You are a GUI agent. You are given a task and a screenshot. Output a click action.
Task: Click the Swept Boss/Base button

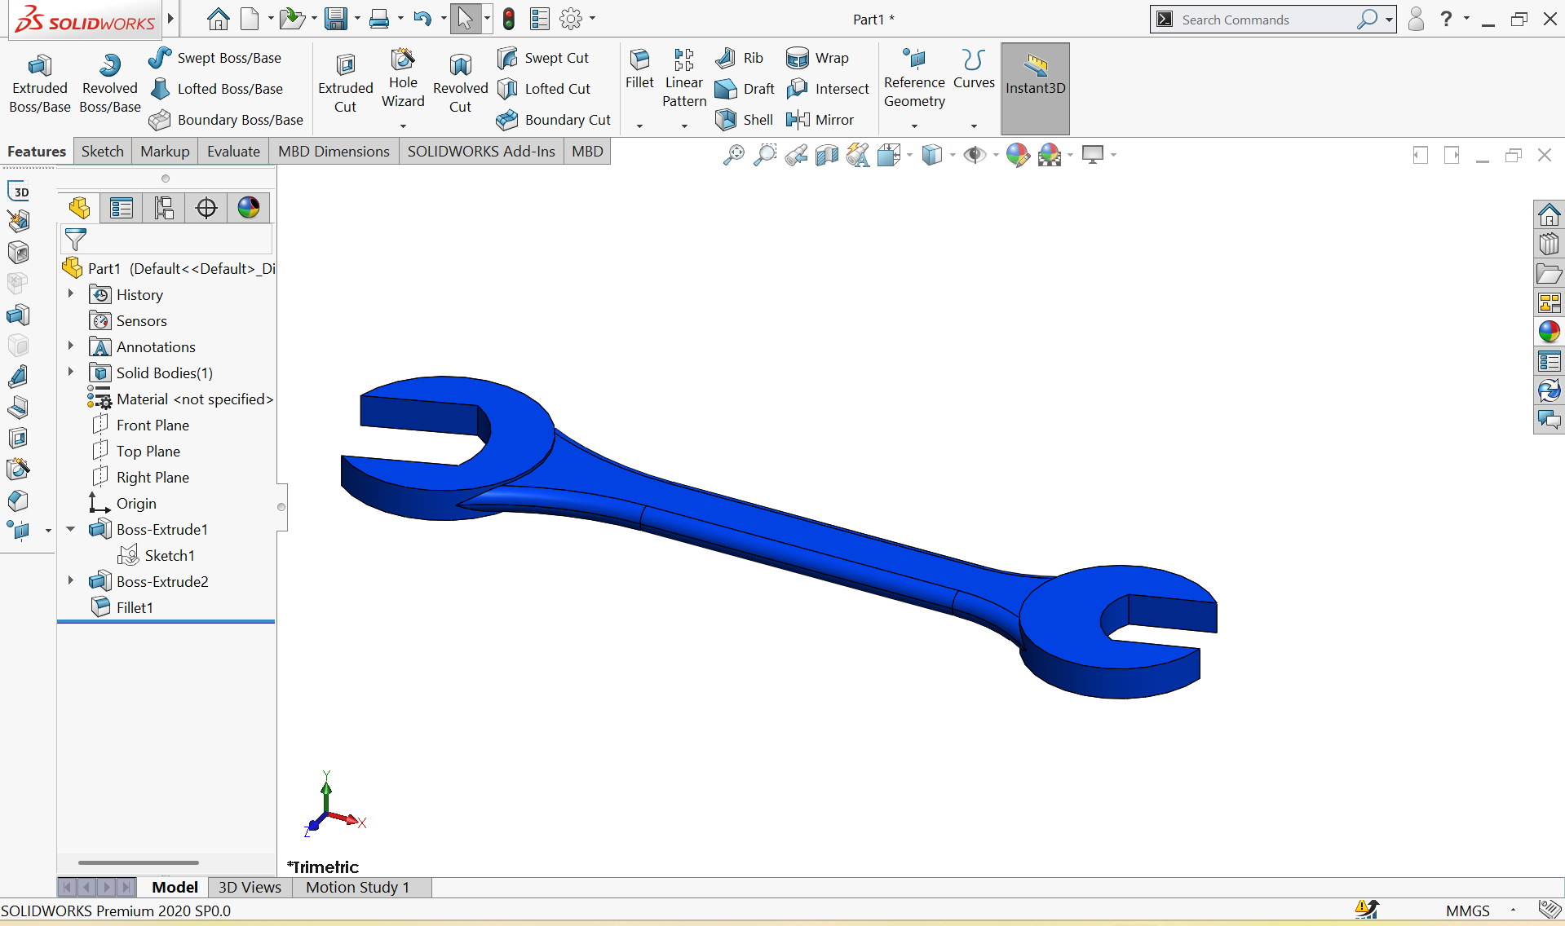pyautogui.click(x=215, y=58)
